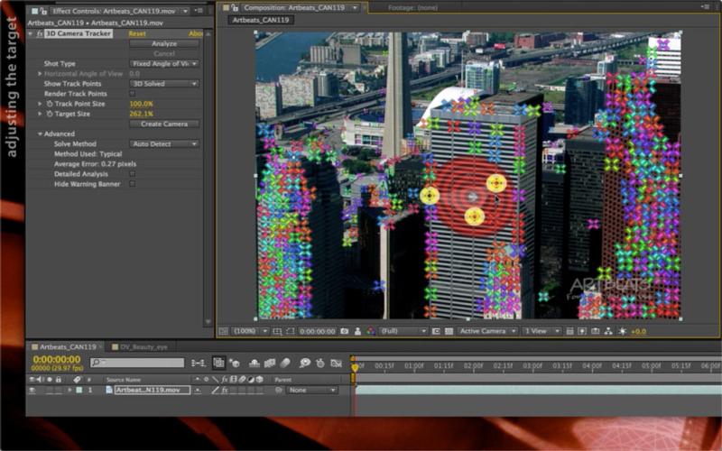Click Reset on 3D Camera Tracker
722x451 pixels.
137,33
